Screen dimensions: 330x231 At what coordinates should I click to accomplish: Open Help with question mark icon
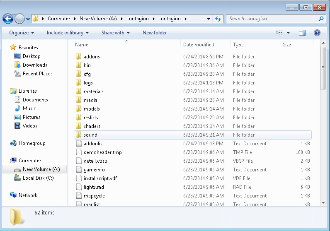click(x=317, y=33)
